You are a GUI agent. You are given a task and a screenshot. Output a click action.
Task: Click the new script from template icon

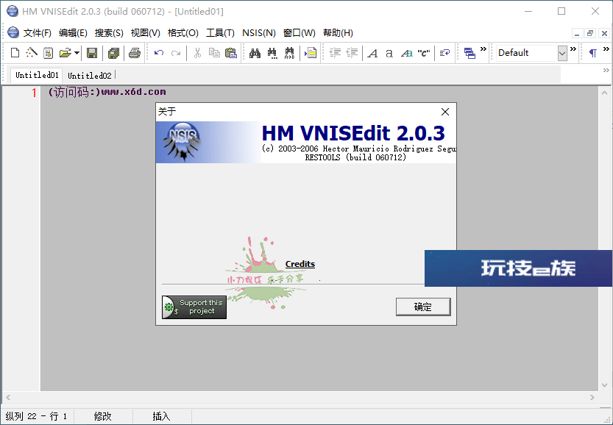(x=48, y=53)
